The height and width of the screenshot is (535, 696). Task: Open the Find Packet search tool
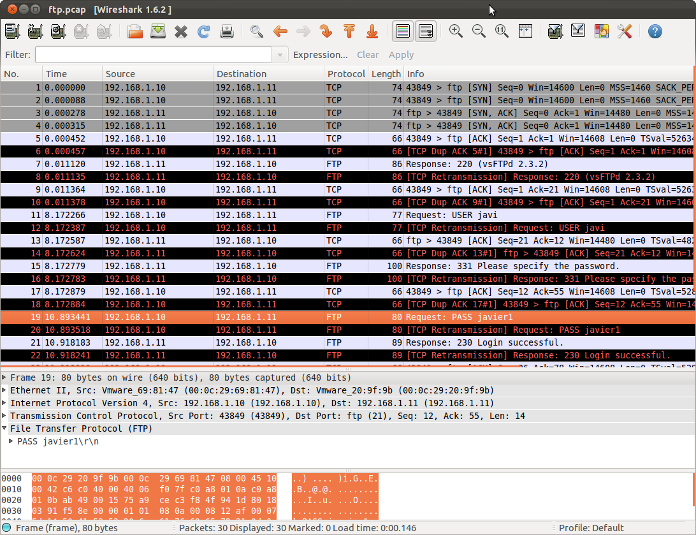(x=257, y=31)
